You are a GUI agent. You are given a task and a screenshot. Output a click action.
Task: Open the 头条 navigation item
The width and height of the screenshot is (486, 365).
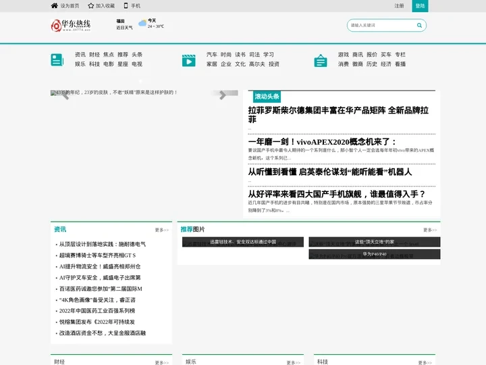click(137, 55)
